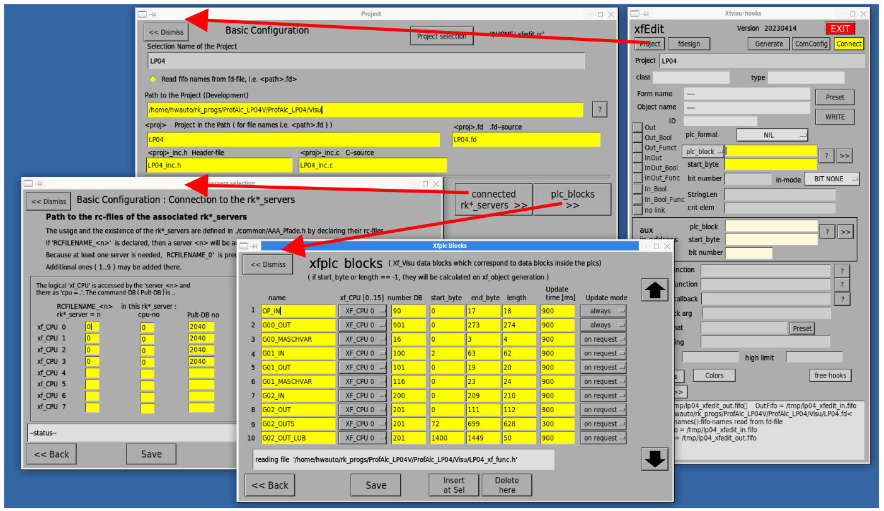
Task: Enable the Out_Bool checkbox
Action: pyautogui.click(x=638, y=137)
